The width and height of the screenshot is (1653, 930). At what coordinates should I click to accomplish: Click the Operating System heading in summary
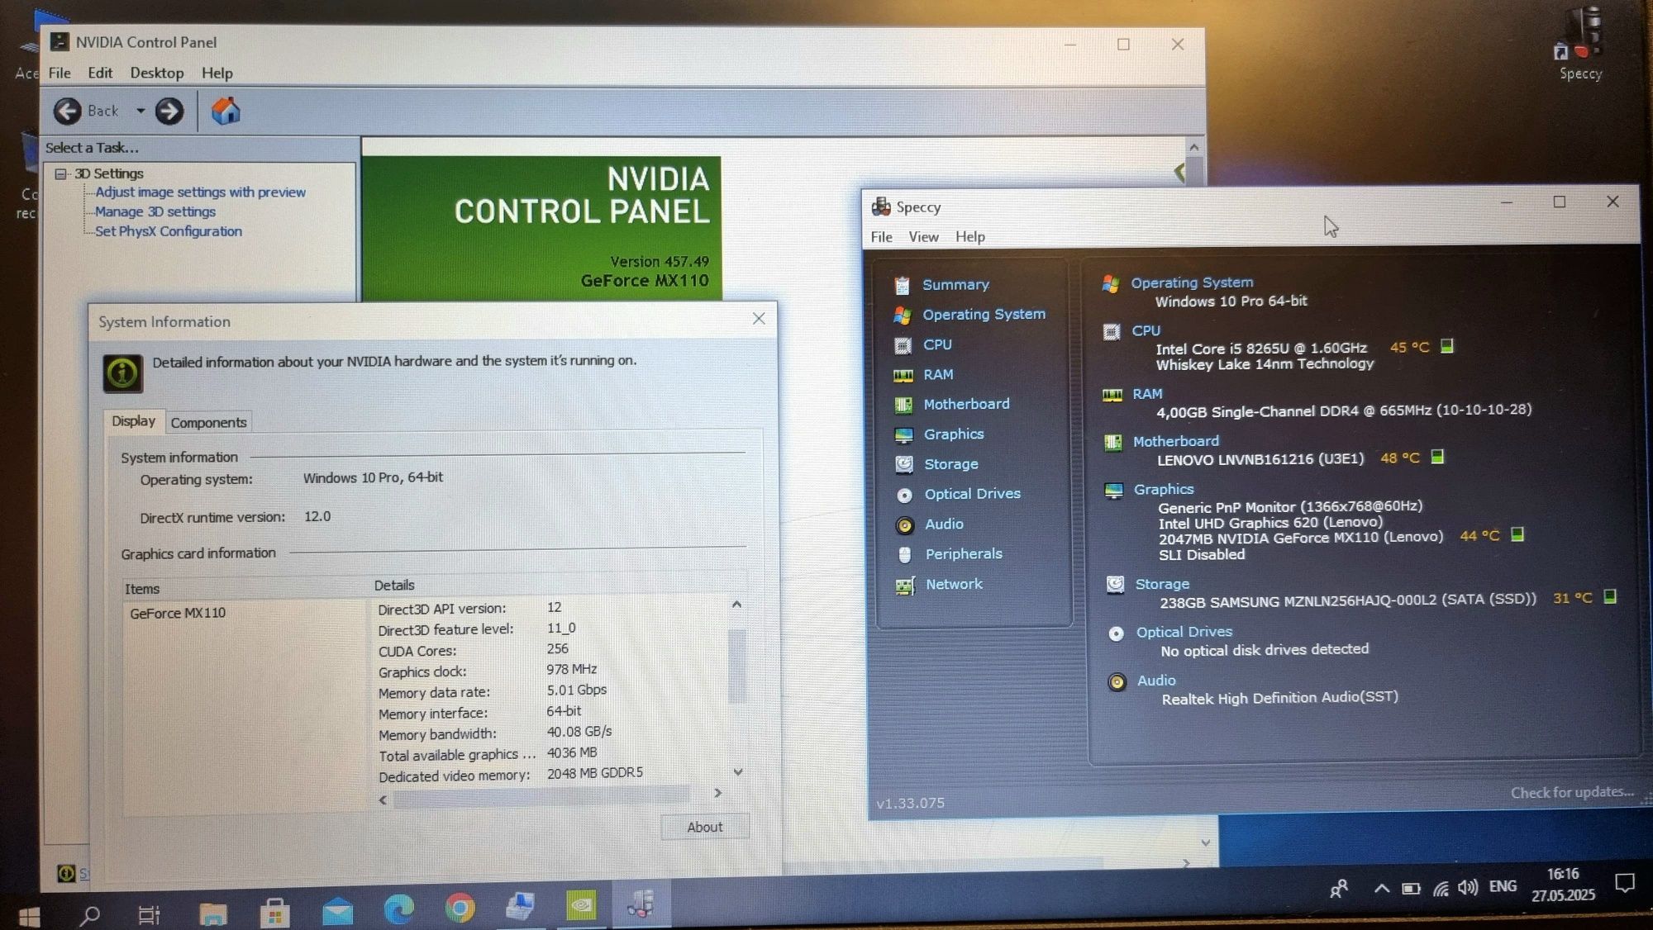(1192, 282)
